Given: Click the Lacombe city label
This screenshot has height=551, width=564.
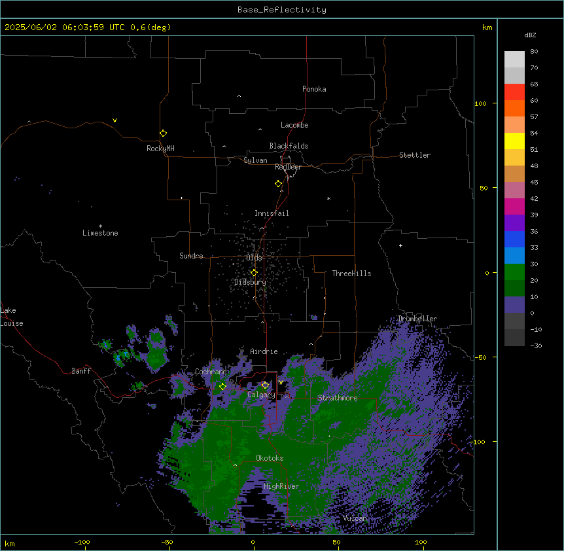Looking at the screenshot, I should 294,125.
